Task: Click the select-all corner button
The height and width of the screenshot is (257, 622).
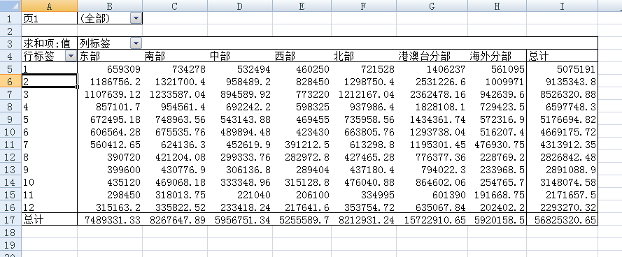Action: pyautogui.click(x=10, y=6)
